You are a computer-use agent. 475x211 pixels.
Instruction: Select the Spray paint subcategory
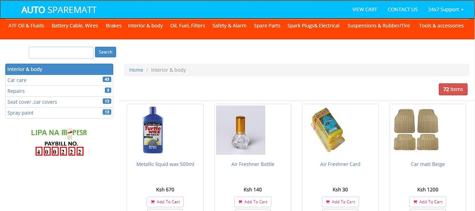pyautogui.click(x=20, y=113)
